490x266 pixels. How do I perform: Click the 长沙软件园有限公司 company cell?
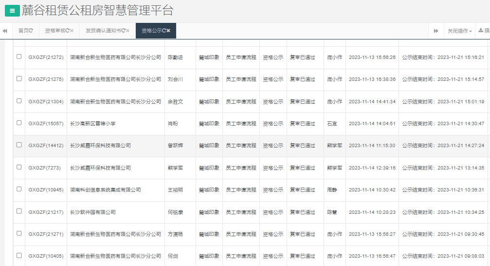pos(93,212)
